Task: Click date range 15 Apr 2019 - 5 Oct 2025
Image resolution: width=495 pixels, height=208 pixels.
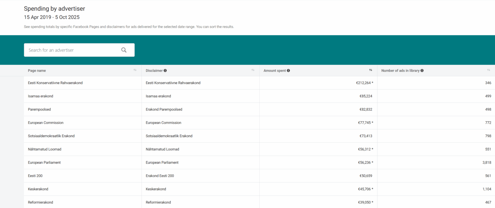Action: (52, 17)
